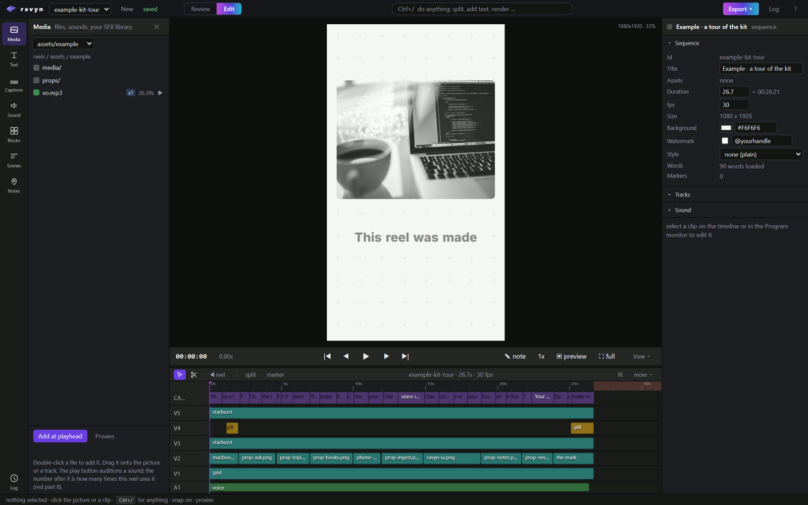Select the arrow selection tool
Screen dimensions: 808x505
point(179,375)
